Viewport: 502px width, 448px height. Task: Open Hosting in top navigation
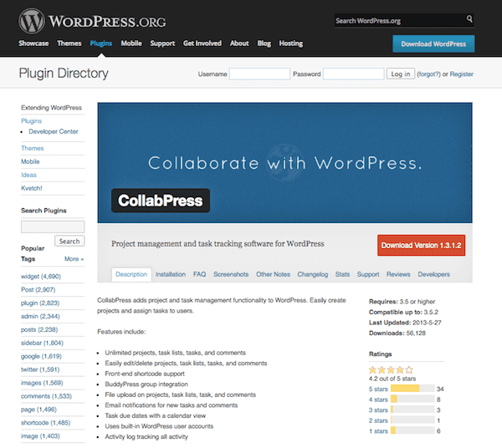pos(290,43)
